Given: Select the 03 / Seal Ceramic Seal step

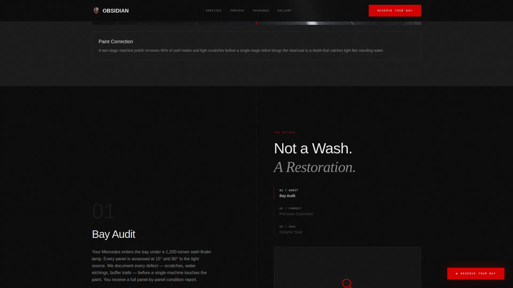Looking at the screenshot, I should point(347,229).
